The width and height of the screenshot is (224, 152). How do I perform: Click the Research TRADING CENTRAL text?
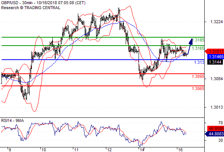click(x=31, y=8)
